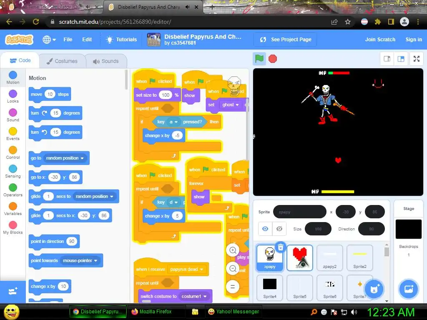The width and height of the screenshot is (427, 320).
Task: Open the Operators block category
Action: [13, 190]
